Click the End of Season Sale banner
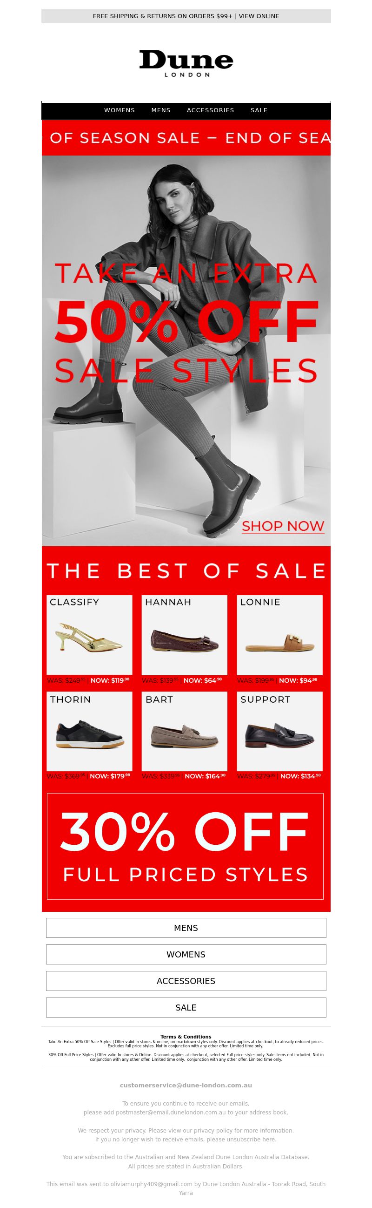The height and width of the screenshot is (1208, 372). tap(186, 138)
